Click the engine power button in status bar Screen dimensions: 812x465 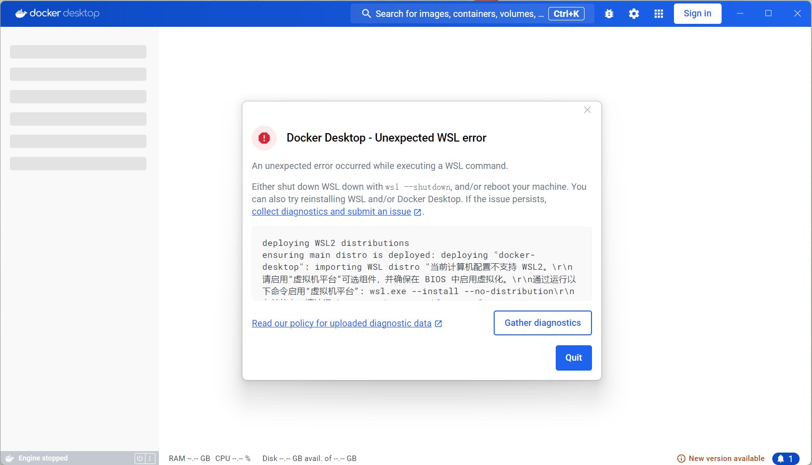(140, 459)
